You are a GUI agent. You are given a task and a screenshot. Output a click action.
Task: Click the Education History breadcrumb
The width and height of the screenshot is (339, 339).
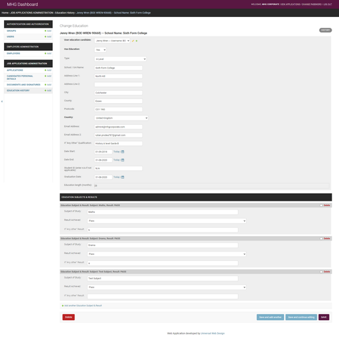[65, 13]
